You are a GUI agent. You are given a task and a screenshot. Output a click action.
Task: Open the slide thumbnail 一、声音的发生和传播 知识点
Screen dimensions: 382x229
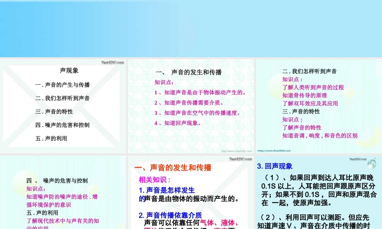(x=191, y=106)
